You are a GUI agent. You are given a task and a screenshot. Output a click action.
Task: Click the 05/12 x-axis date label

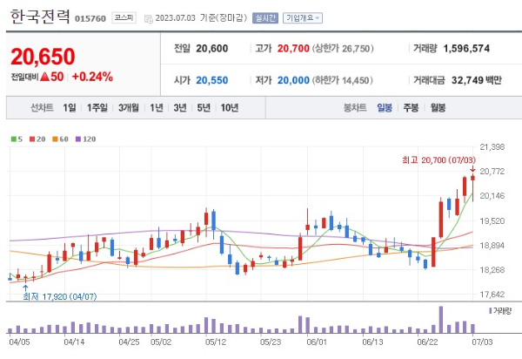216,342
